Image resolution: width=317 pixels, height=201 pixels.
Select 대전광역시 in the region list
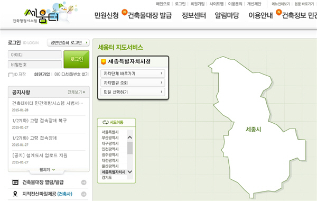110,160
